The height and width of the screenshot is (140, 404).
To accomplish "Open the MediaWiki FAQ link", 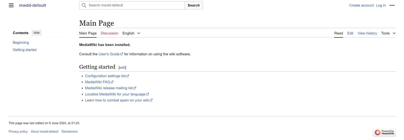I will [x=99, y=82].
